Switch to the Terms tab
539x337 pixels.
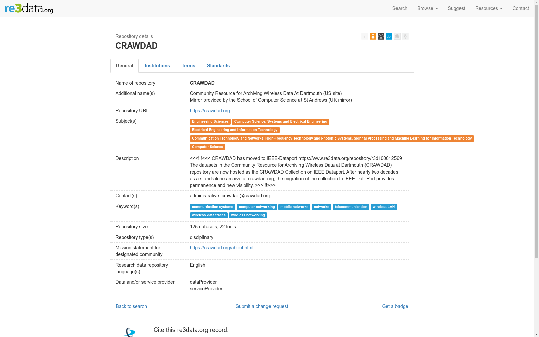(188, 66)
